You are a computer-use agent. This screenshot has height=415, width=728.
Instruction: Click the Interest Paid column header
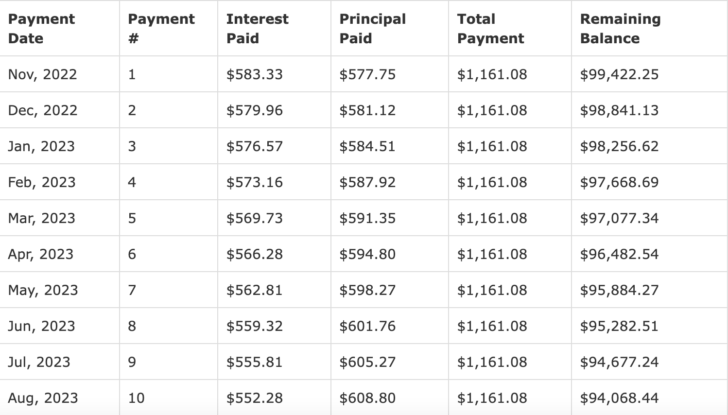(257, 29)
